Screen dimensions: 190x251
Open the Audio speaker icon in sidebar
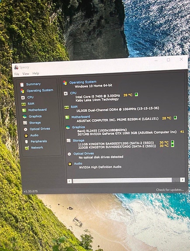point(26,136)
